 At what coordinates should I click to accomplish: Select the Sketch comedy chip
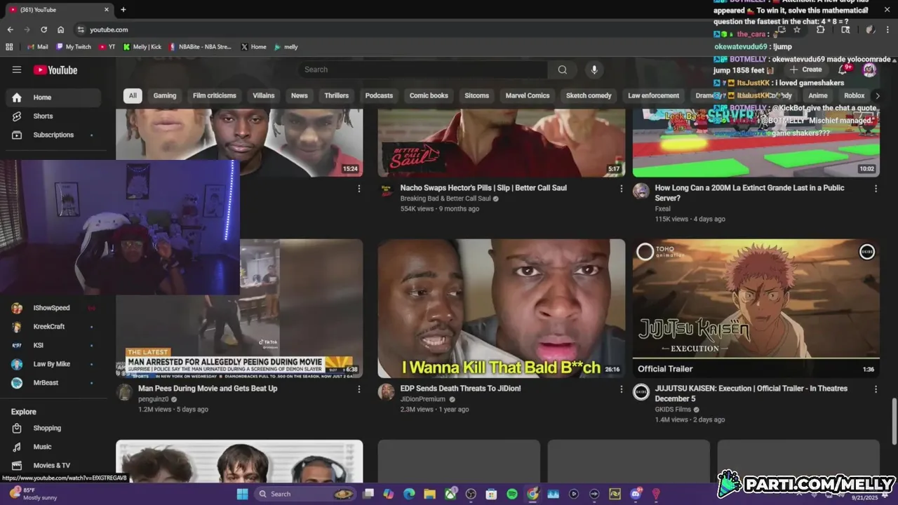tap(589, 95)
